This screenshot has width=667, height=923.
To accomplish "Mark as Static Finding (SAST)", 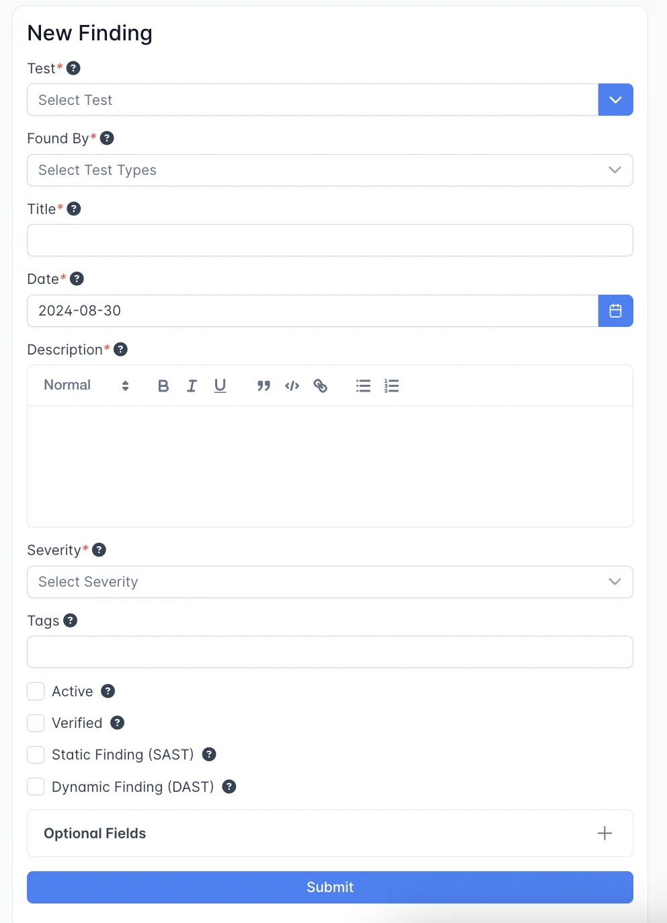I will (36, 754).
